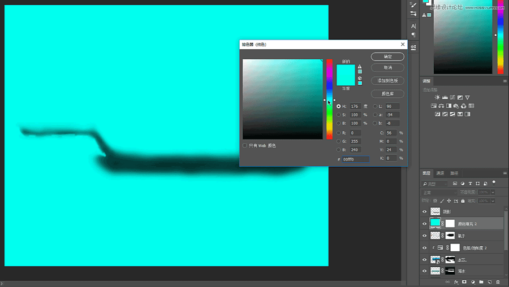The width and height of the screenshot is (509, 287).
Task: Toggle layer filtering switch in Layers panel
Action: coord(494,183)
